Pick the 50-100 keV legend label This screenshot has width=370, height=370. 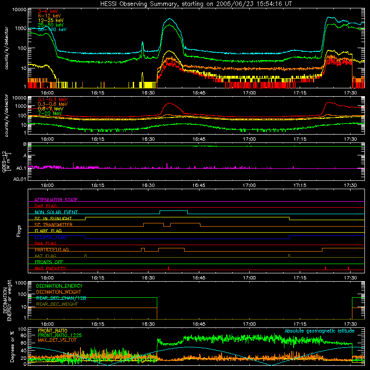52,30
